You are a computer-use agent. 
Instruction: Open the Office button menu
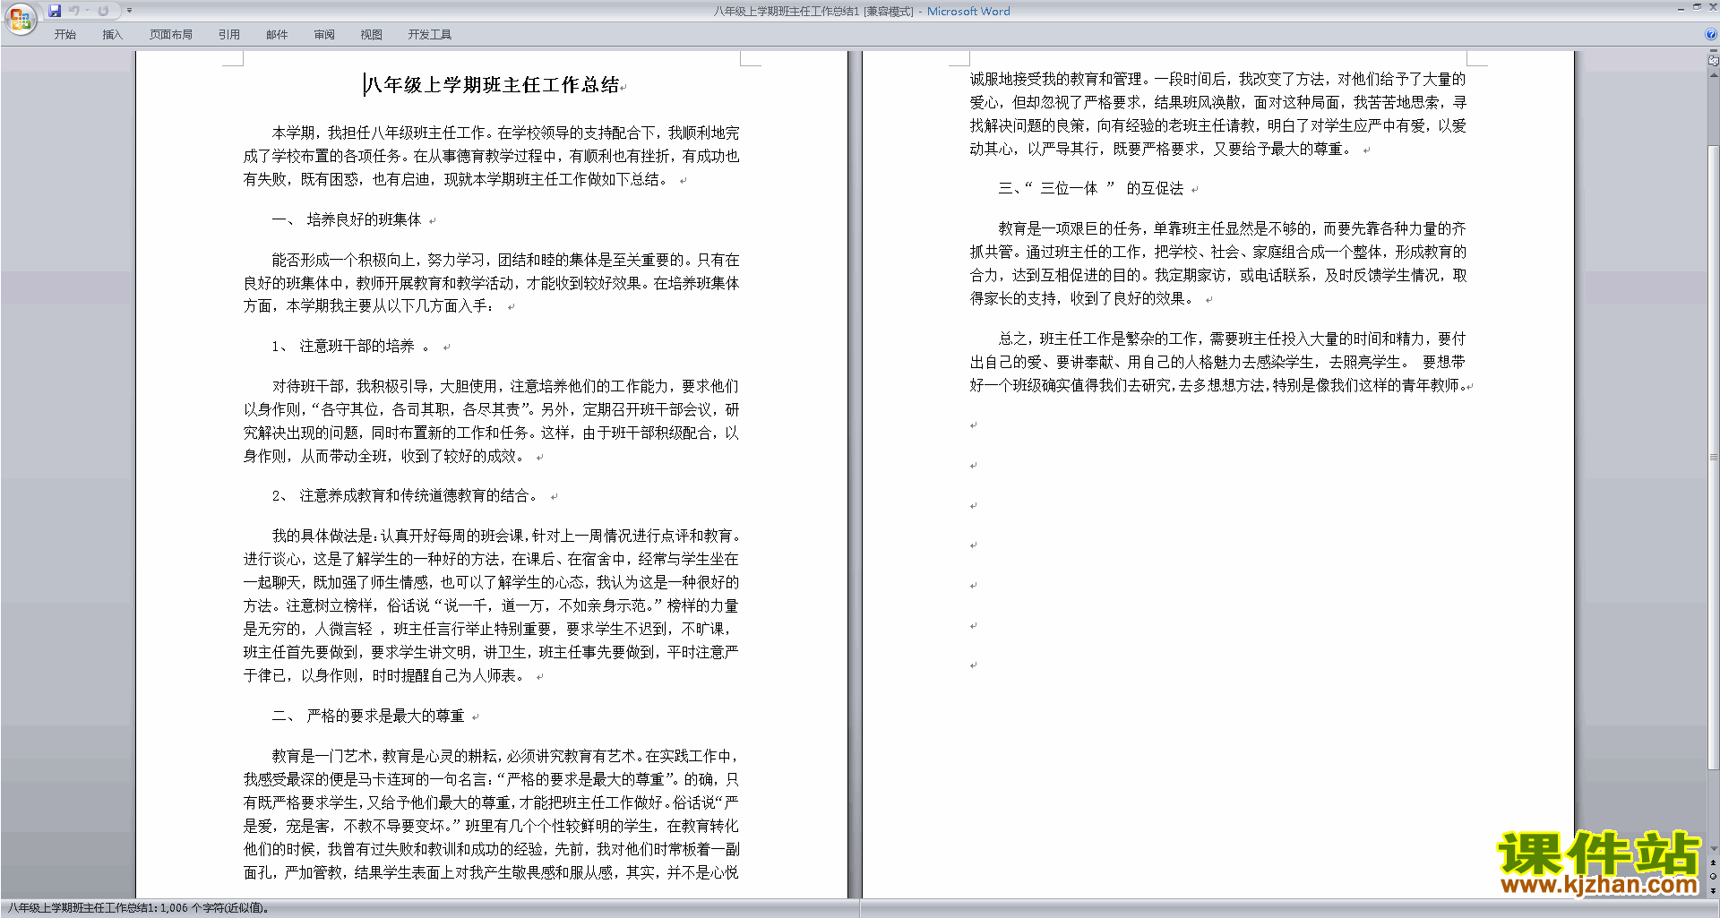[20, 18]
